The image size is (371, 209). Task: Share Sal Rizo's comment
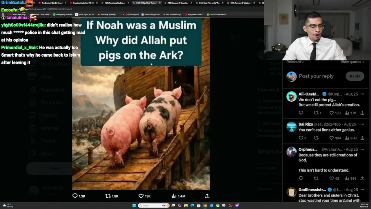coord(362,138)
